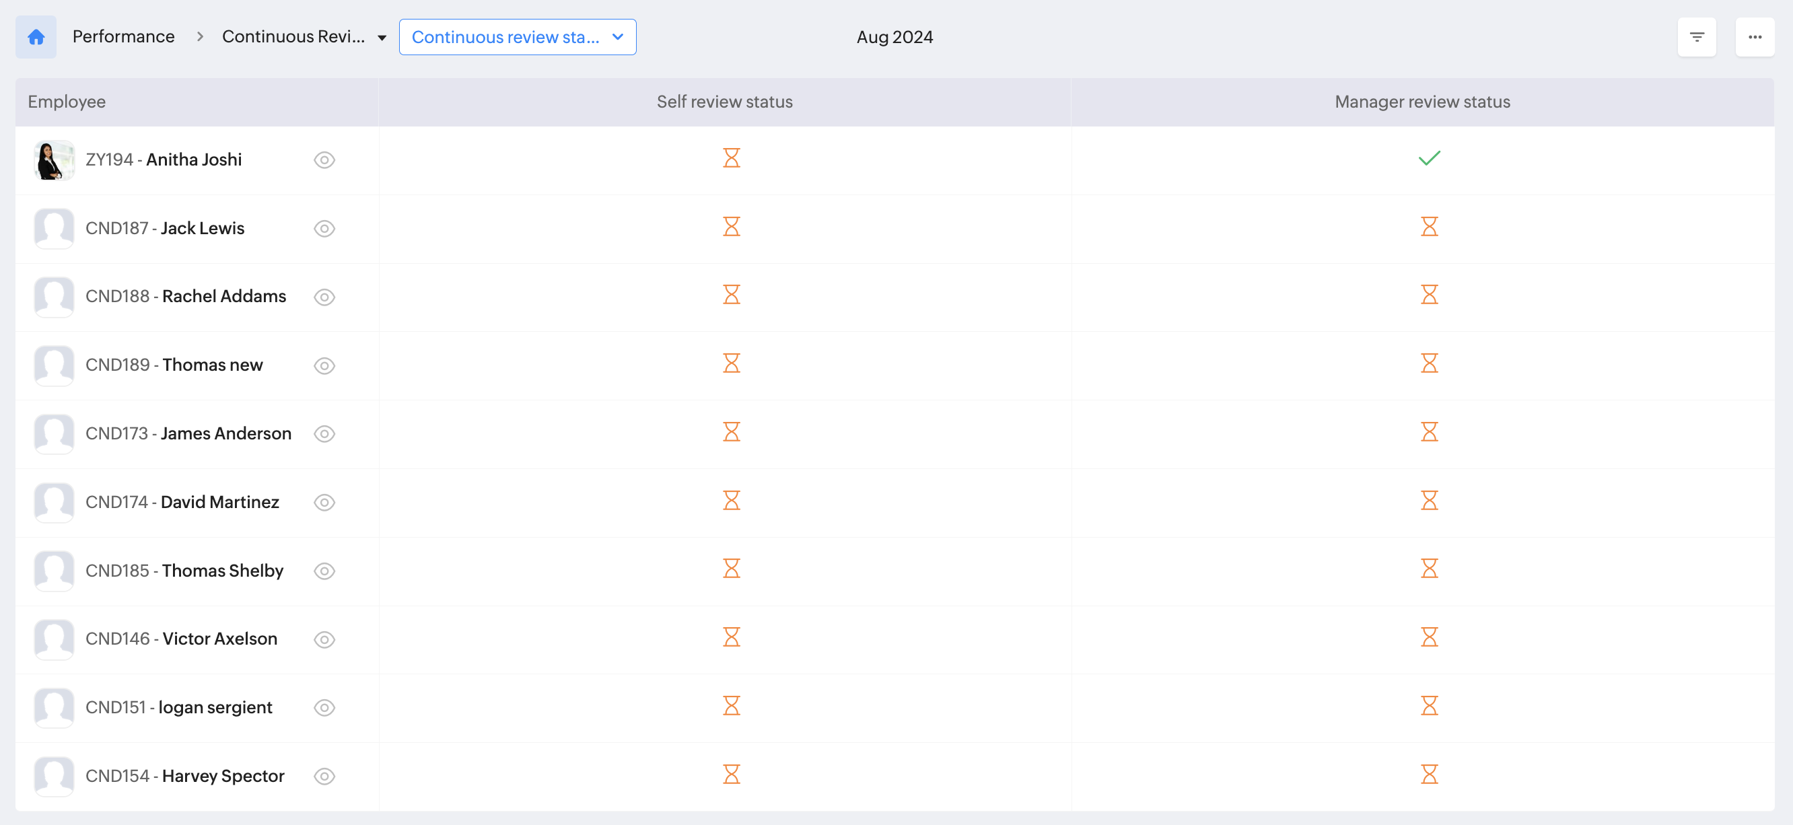Viewport: 1793px width, 825px height.
Task: Click Jack Lewis's pending self review hourglass
Action: coord(731,227)
